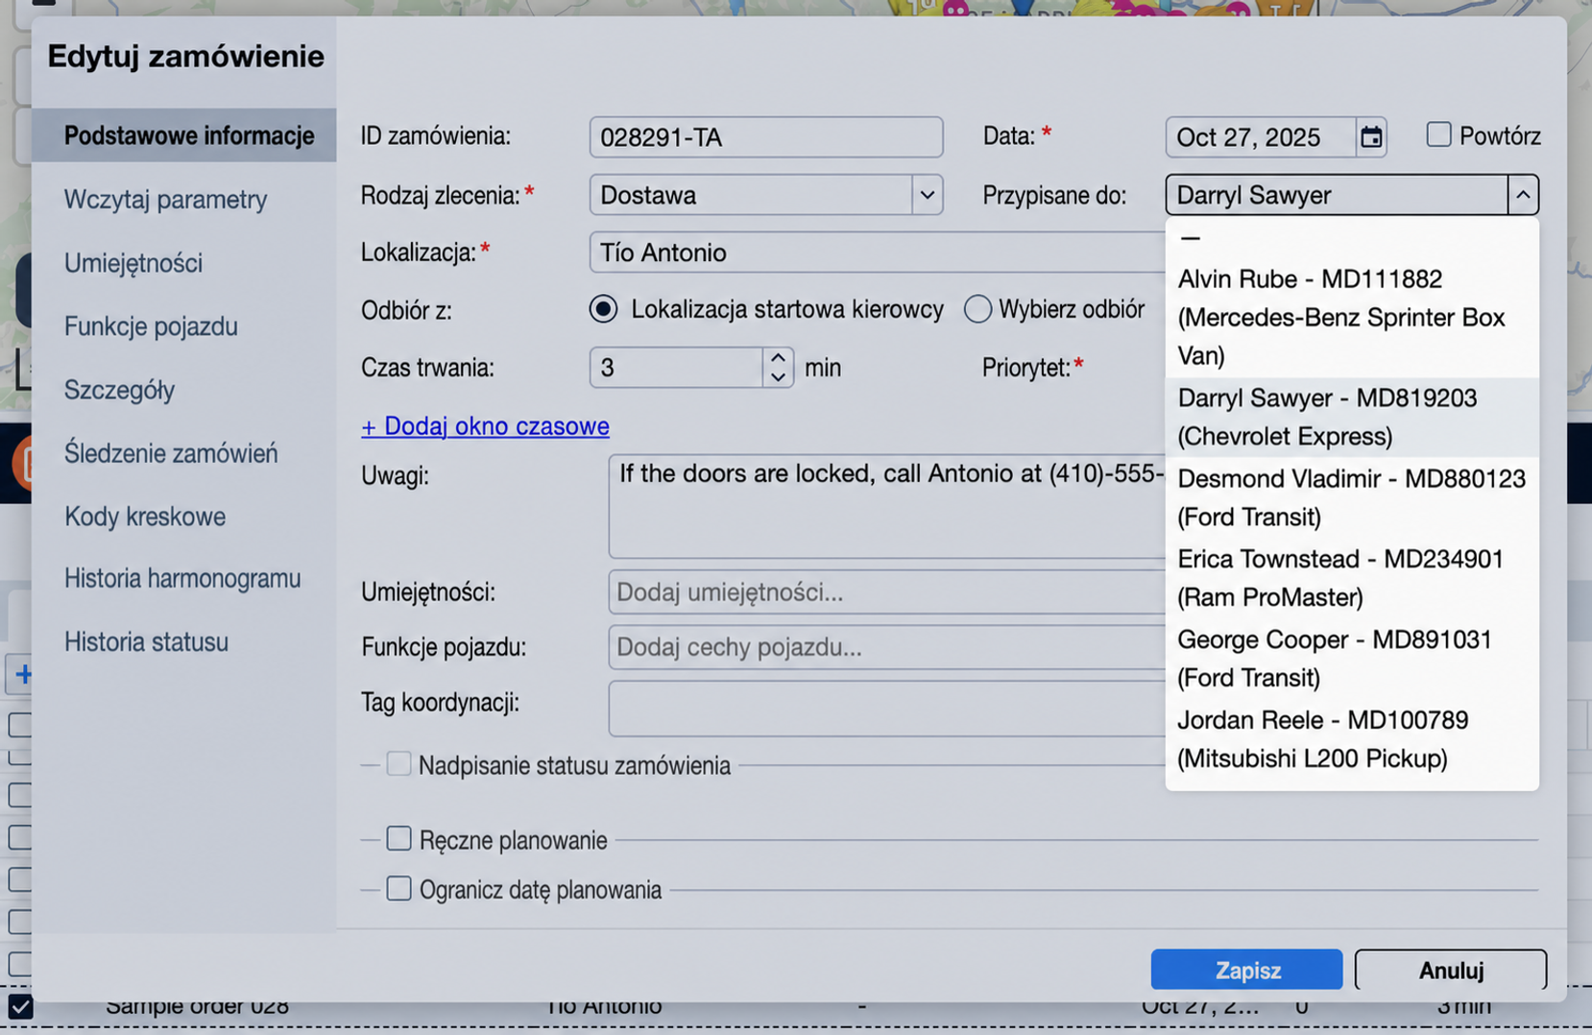Open the Podstawowe informacje tab
Screen dimensions: 1592x1035
coord(184,135)
